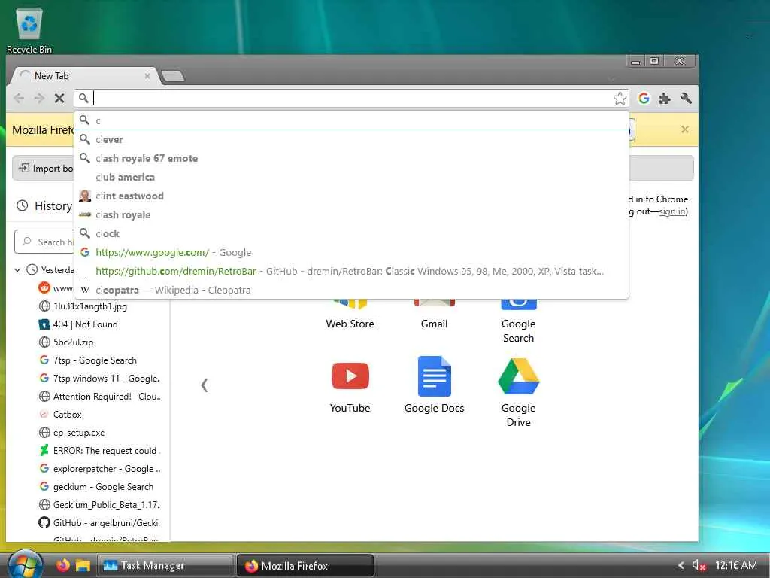Screen dimensions: 770x578
Task: Go to previous apps page with left chevron
Action: [x=205, y=385]
